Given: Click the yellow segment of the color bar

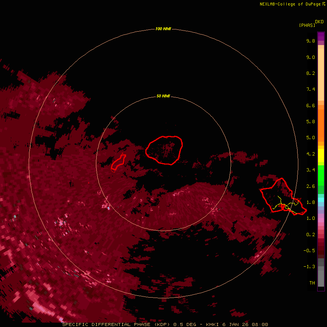Looking at the screenshot, I should pos(321,156).
